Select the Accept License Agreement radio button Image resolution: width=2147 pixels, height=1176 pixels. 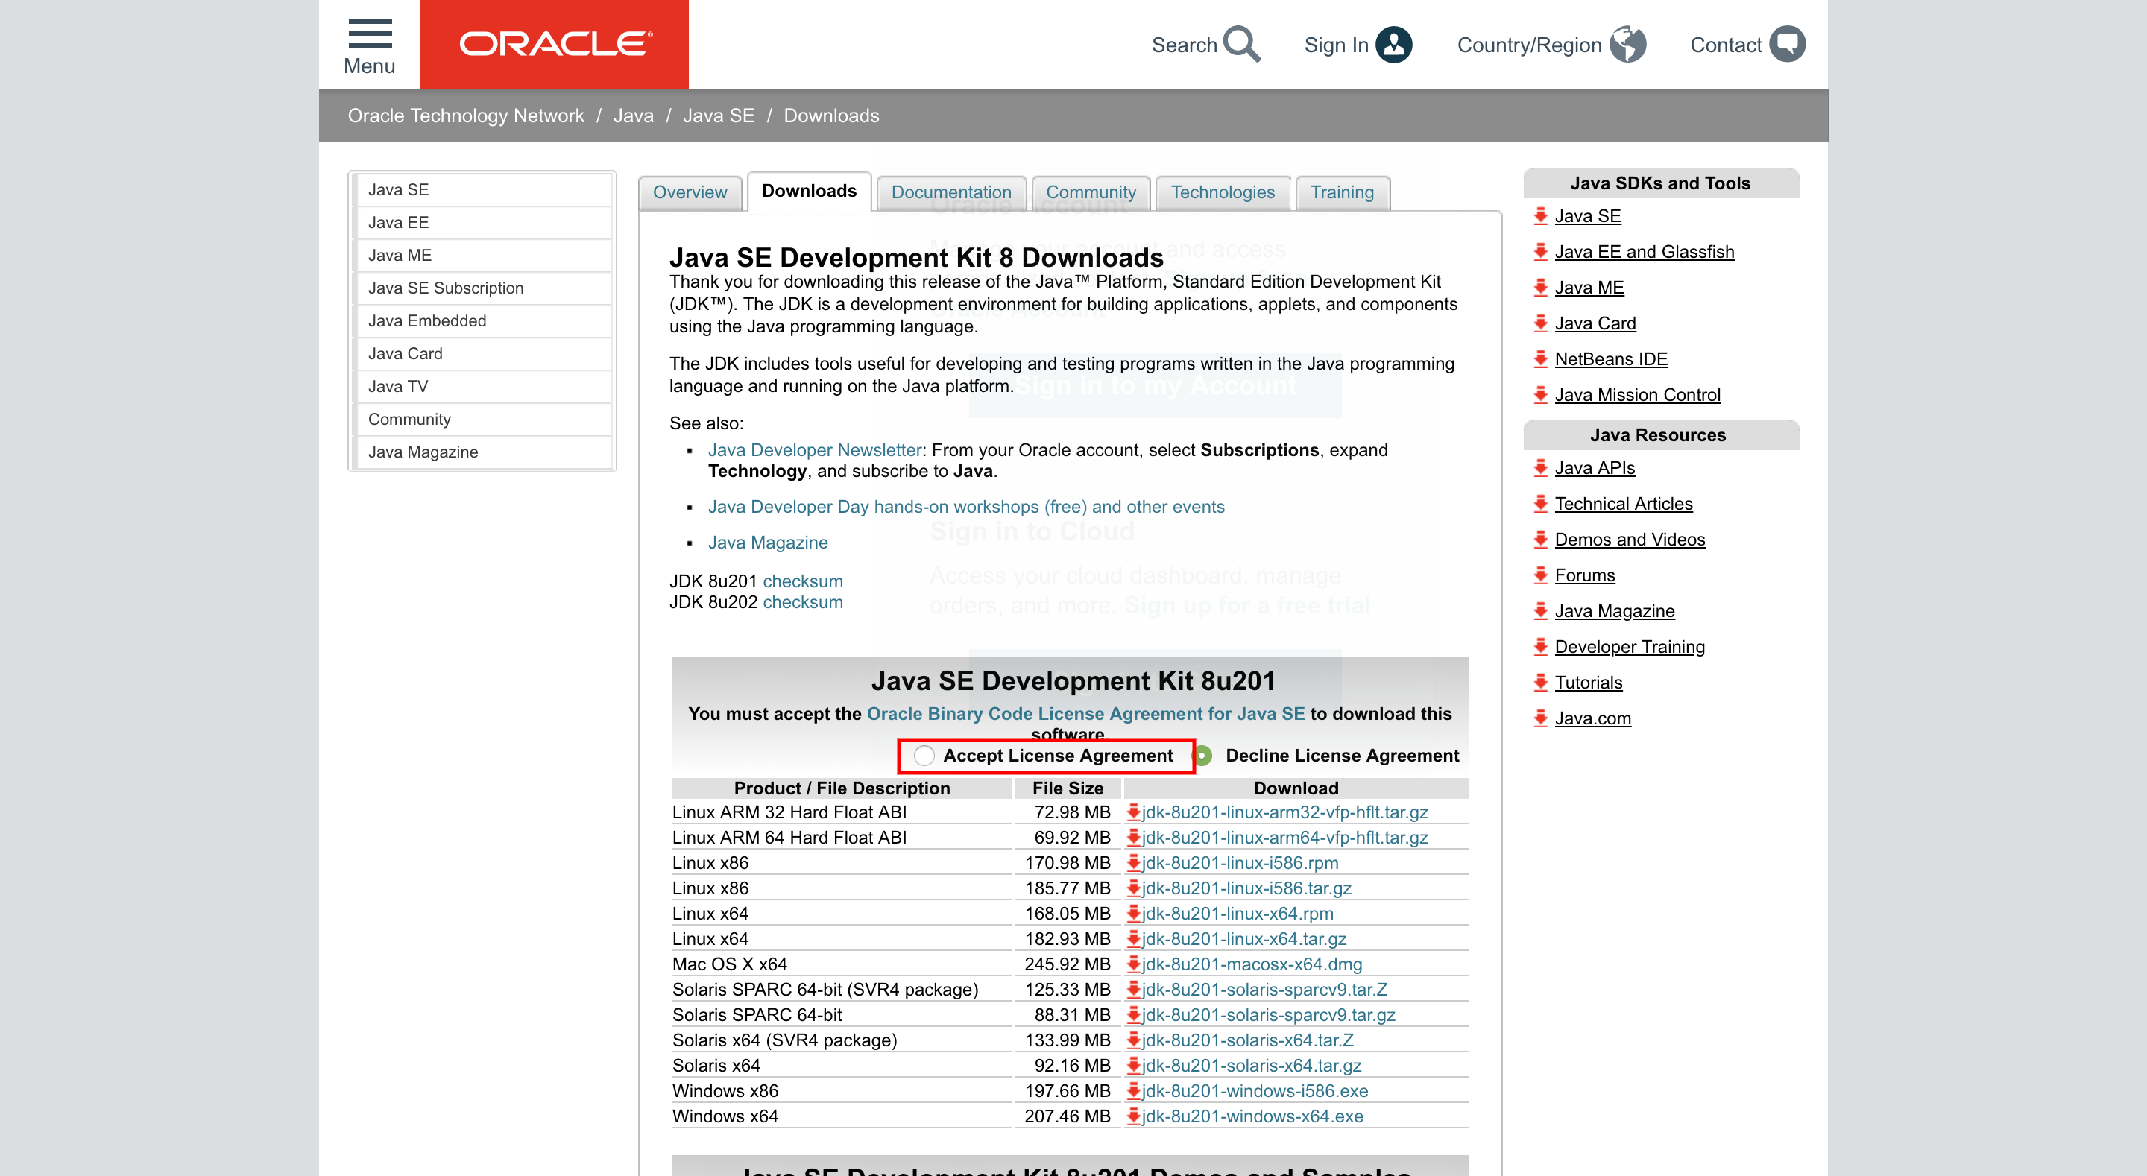pyautogui.click(x=923, y=756)
